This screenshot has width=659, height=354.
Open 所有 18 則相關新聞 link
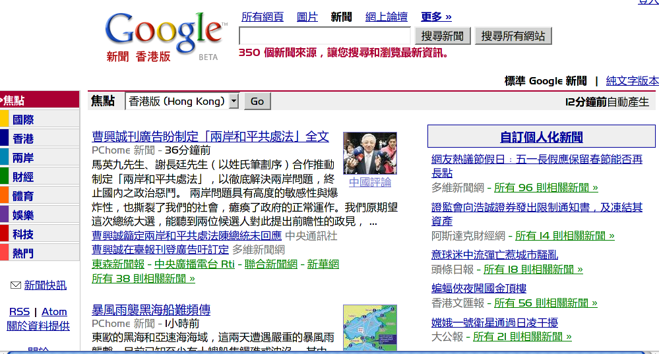pyautogui.click(x=534, y=269)
